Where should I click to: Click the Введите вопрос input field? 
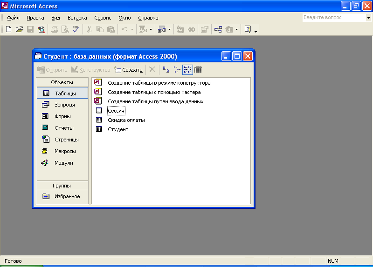(x=334, y=18)
